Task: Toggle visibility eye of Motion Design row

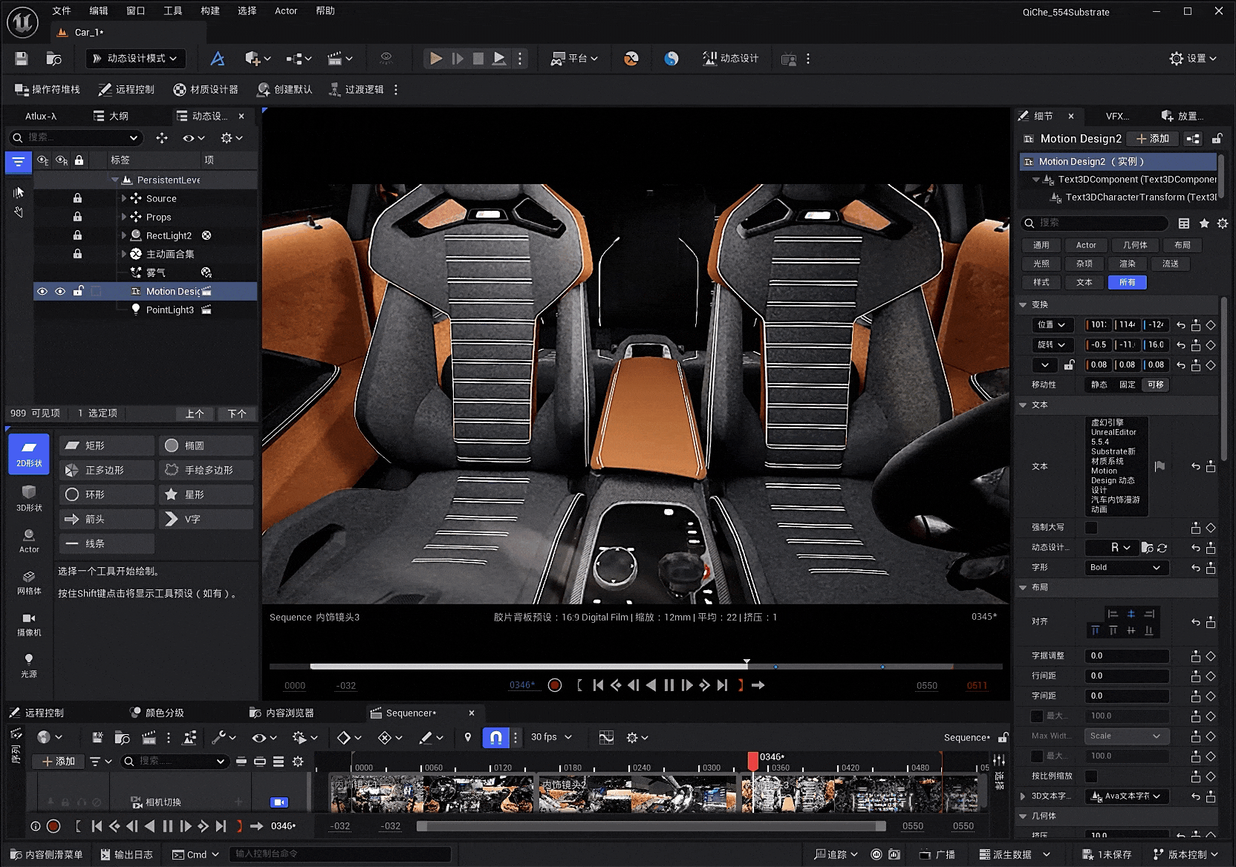Action: click(42, 292)
